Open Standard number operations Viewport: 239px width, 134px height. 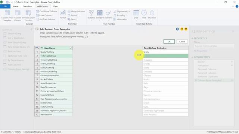coord(100,15)
